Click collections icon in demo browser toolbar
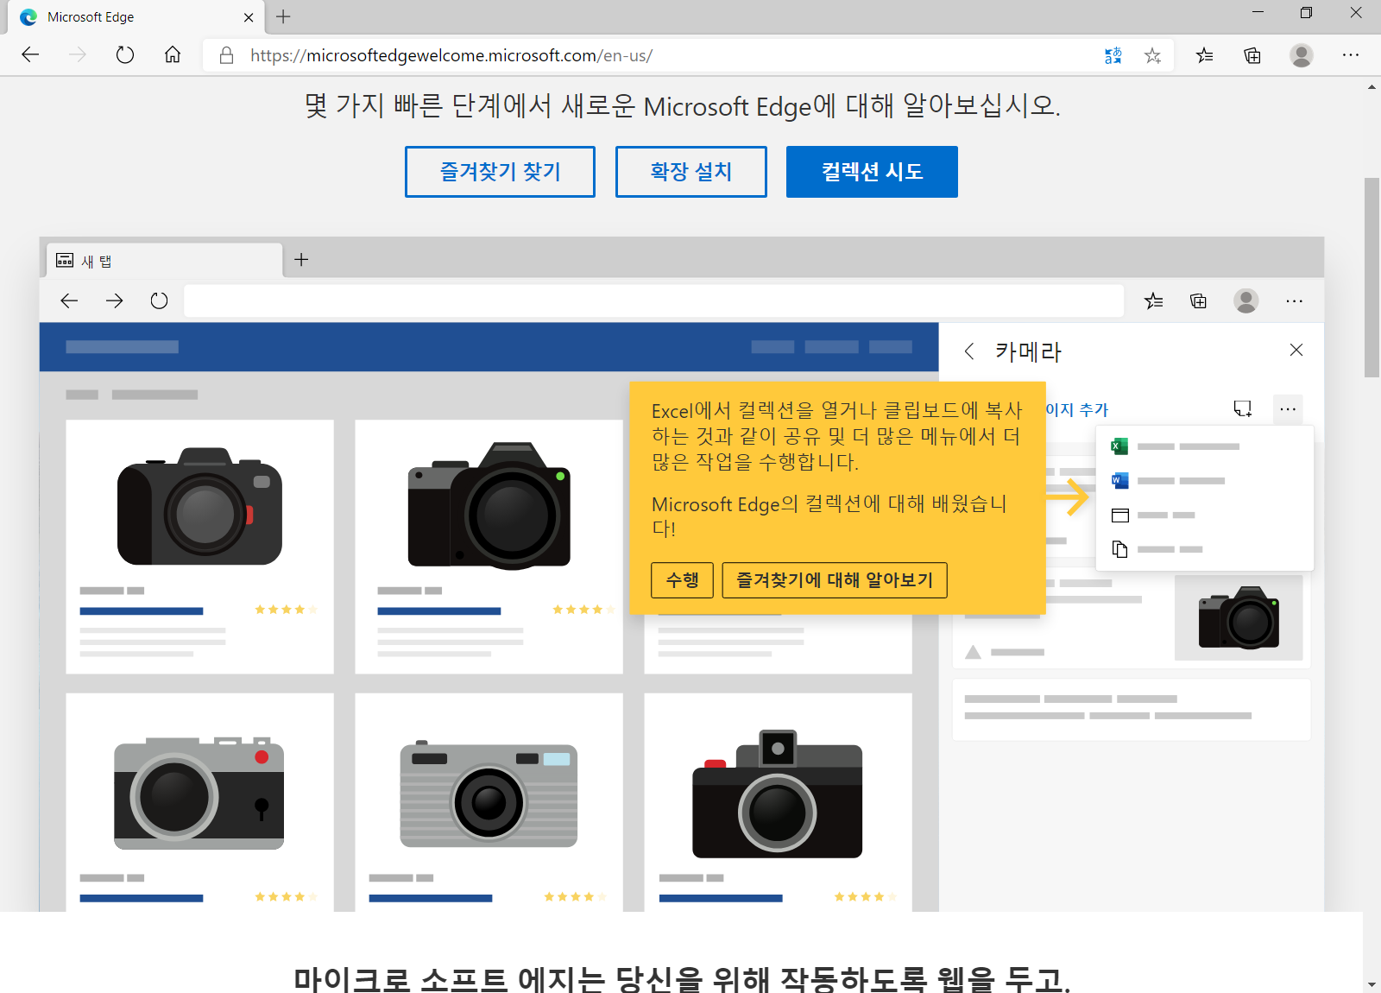Screen dimensions: 1381x993 coord(1198,300)
